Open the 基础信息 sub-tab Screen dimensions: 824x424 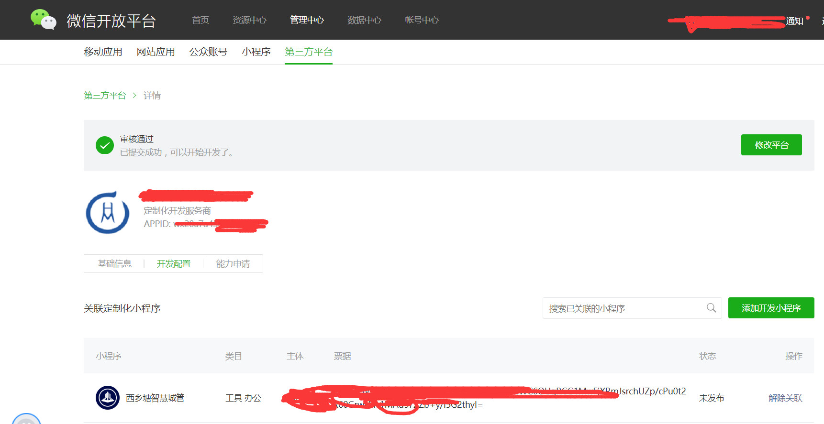(114, 264)
